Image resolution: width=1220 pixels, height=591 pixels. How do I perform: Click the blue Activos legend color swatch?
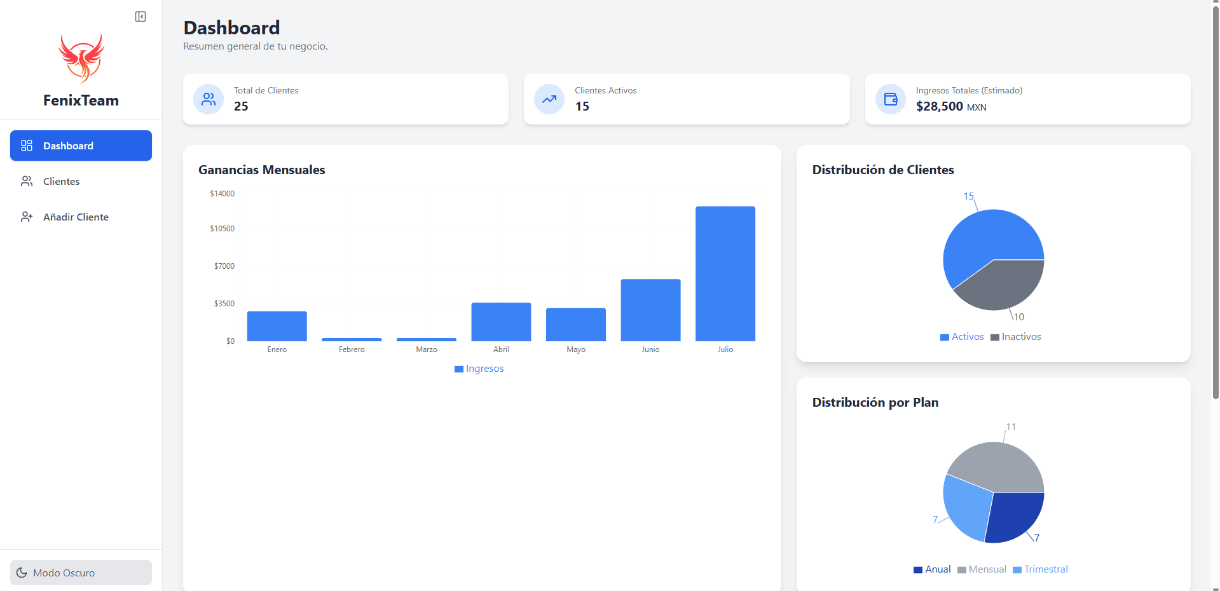pyautogui.click(x=943, y=337)
